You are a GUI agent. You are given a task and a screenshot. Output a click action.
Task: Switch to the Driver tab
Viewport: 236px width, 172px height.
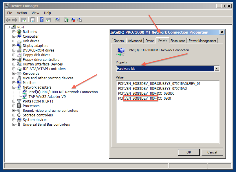point(150,41)
